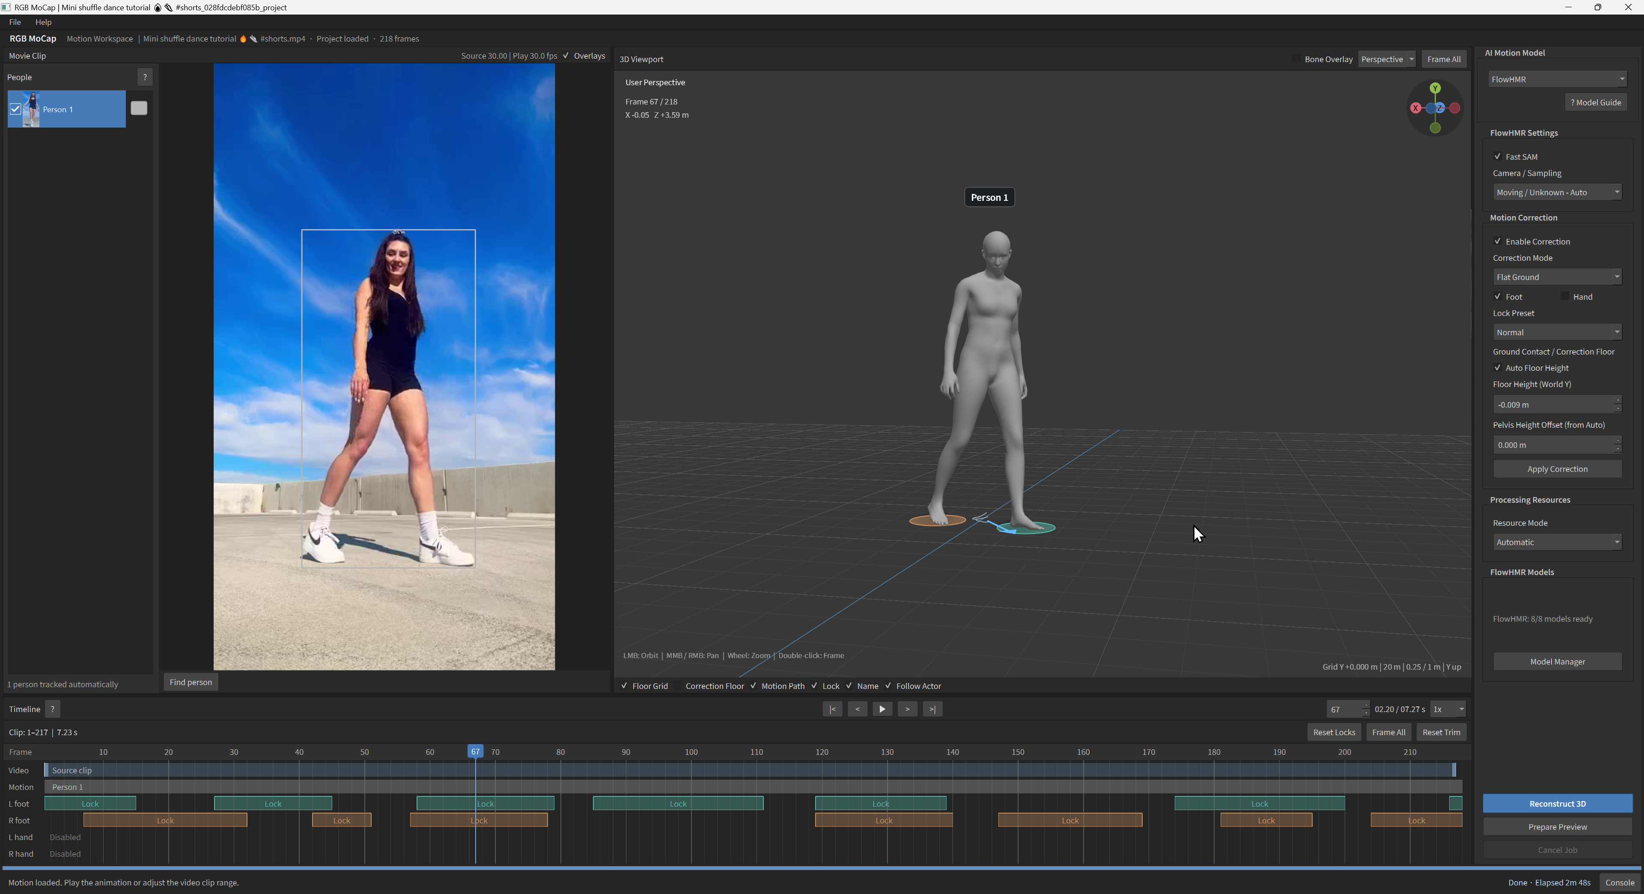
Task: Open the People panel help icon
Action: pyautogui.click(x=145, y=77)
